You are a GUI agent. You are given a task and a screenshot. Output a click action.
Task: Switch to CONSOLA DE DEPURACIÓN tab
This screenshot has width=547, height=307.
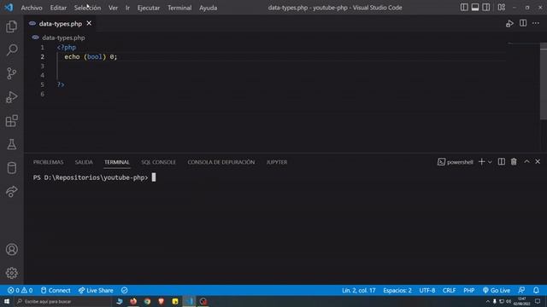(221, 162)
